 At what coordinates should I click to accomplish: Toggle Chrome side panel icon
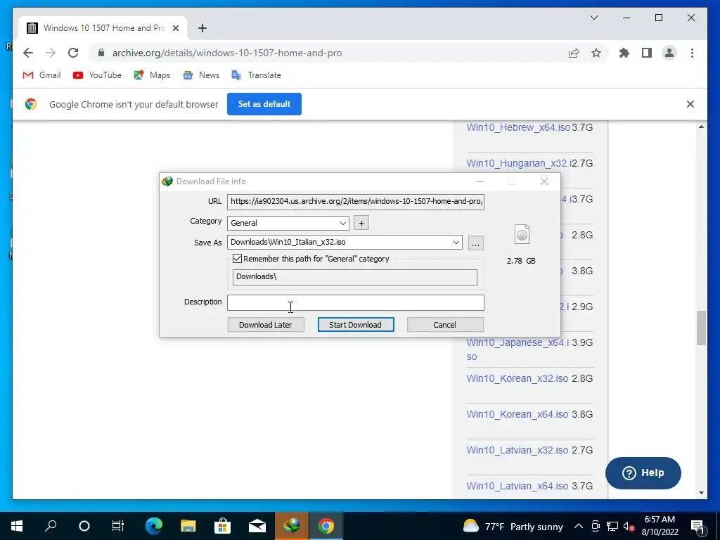coord(647,53)
